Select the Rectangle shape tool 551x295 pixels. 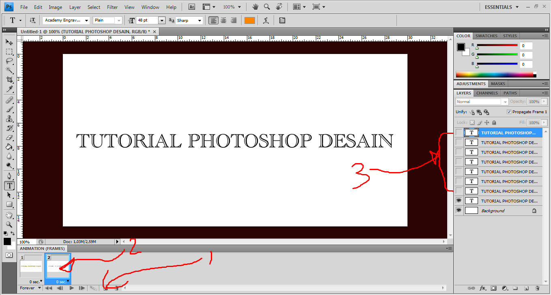(x=9, y=205)
